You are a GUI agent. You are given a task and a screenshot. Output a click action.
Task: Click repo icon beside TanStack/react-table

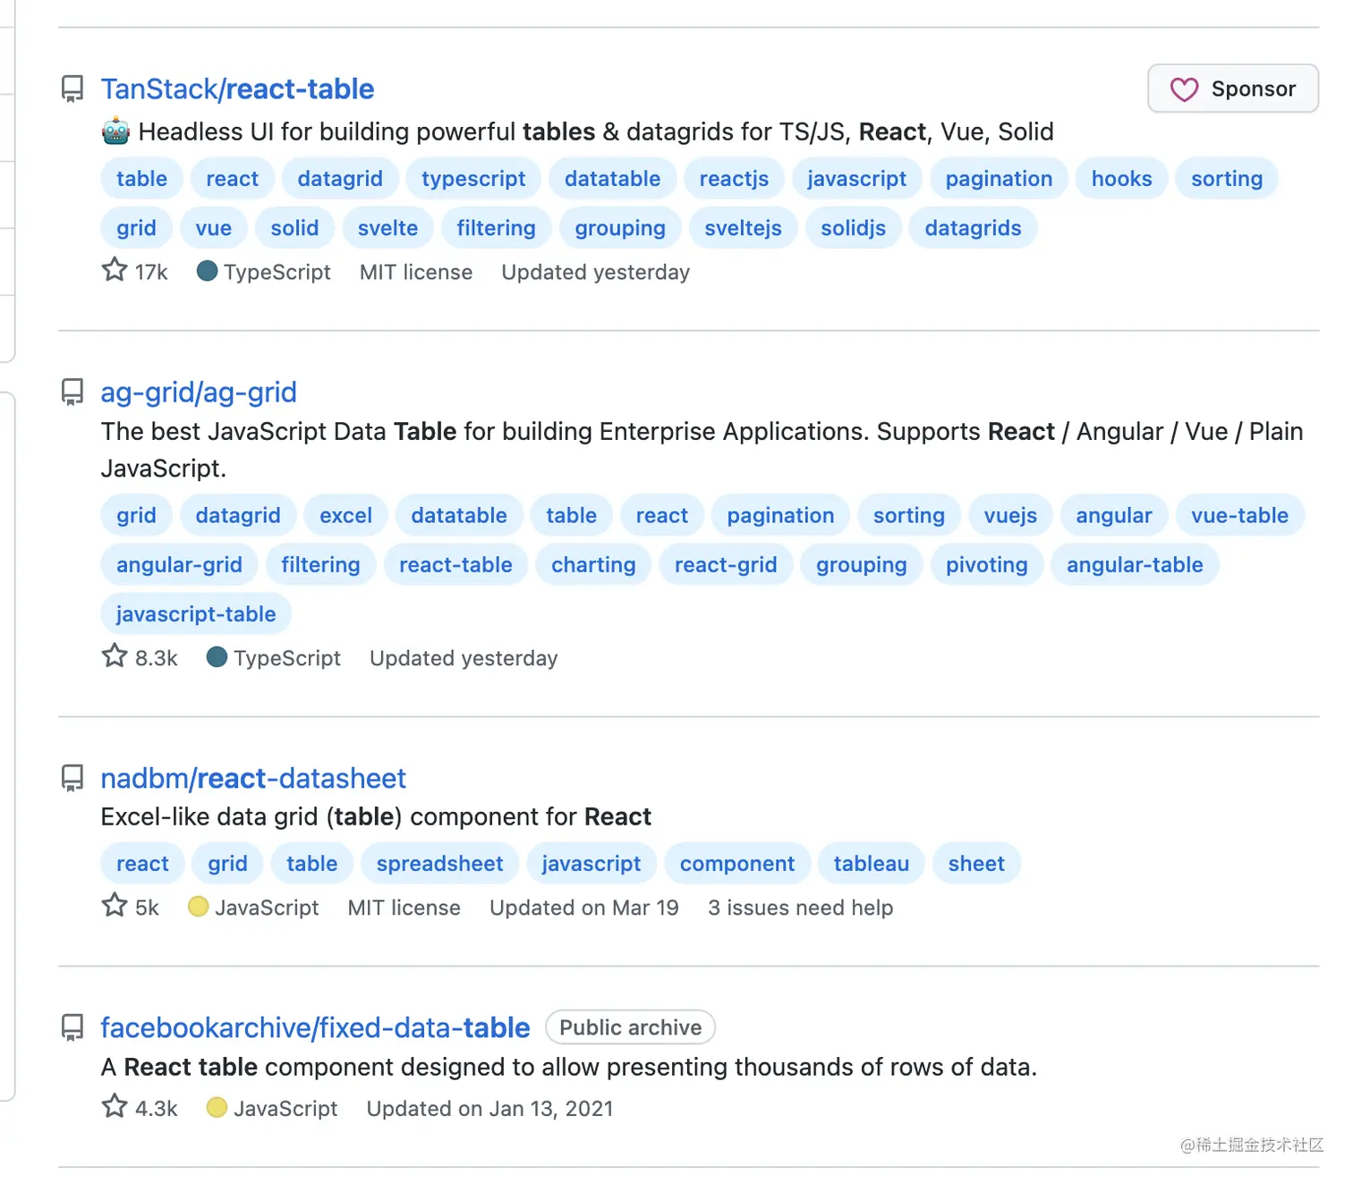coord(72,89)
